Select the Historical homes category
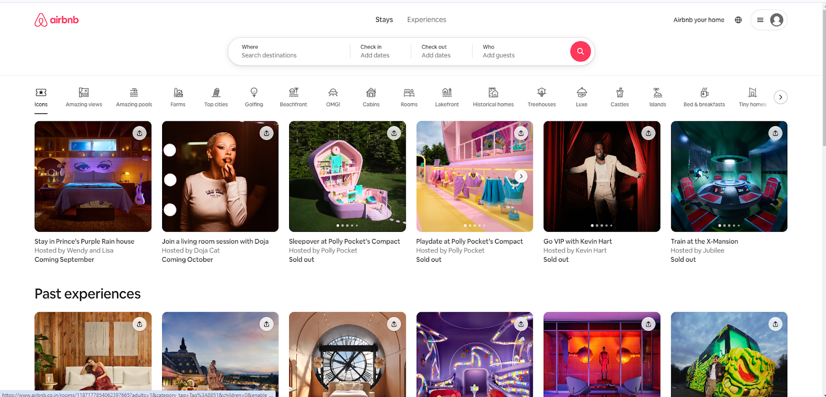 [493, 97]
